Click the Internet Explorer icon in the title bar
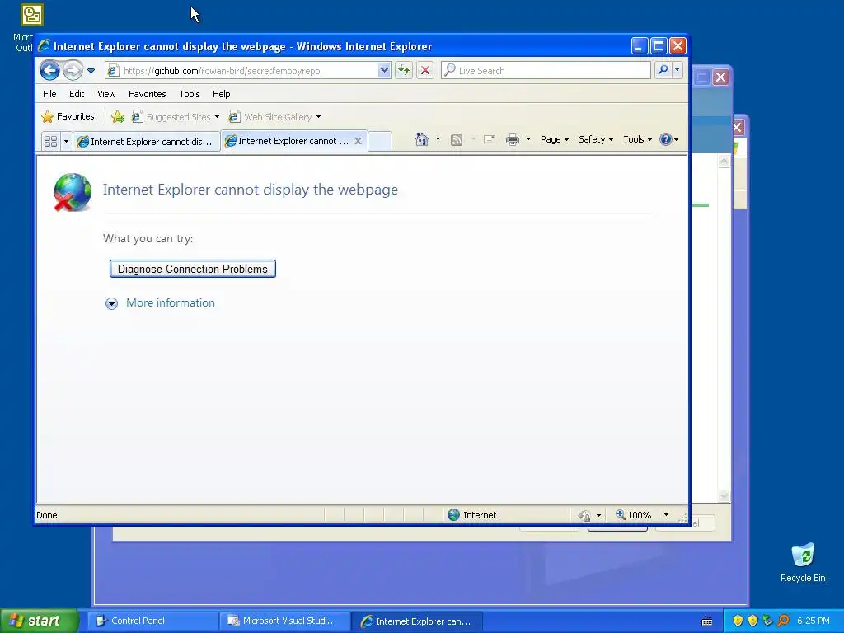This screenshot has width=844, height=633. tap(45, 46)
